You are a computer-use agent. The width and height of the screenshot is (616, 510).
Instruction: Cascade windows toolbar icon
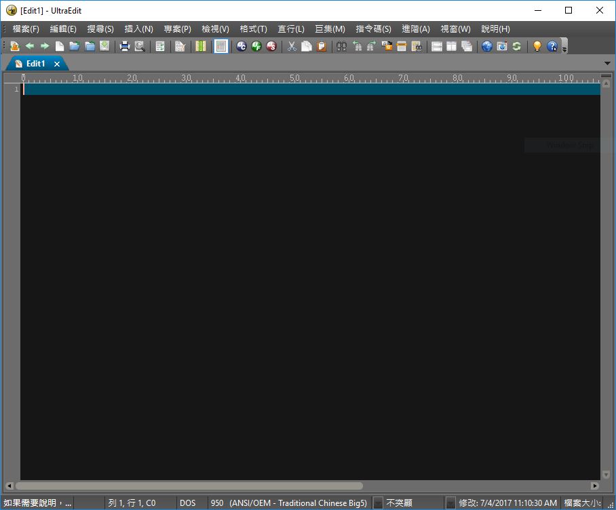pos(466,46)
